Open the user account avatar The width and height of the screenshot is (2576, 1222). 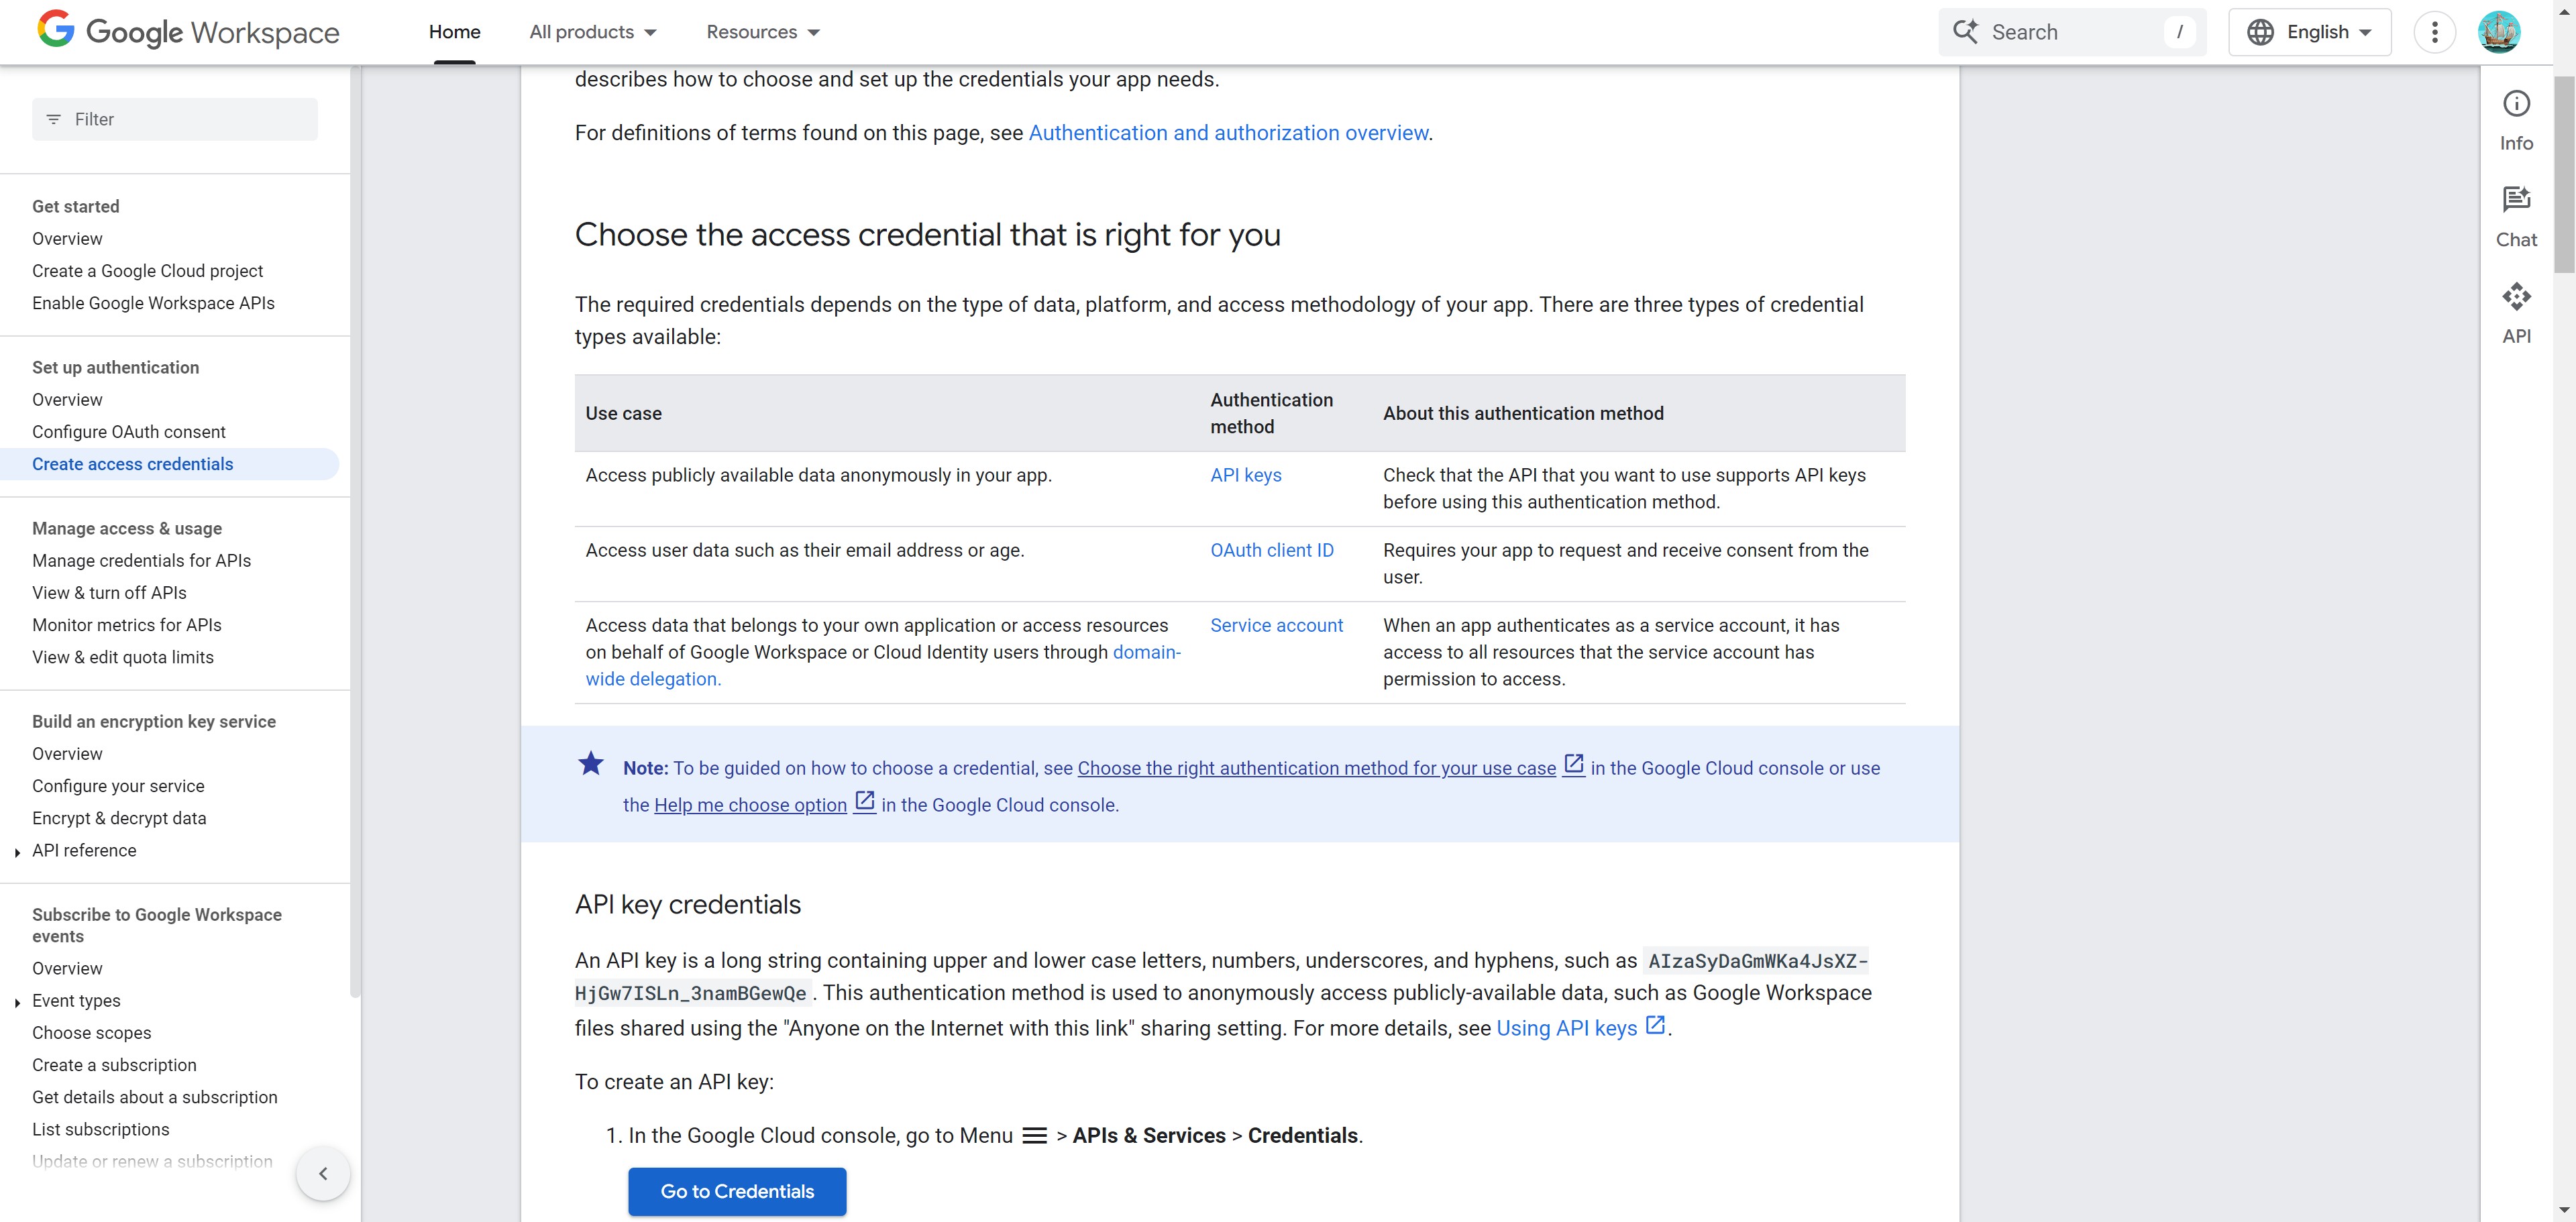2498,32
